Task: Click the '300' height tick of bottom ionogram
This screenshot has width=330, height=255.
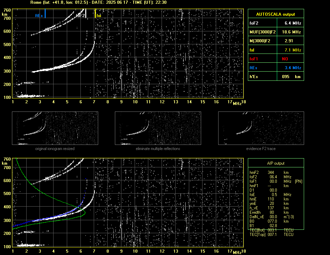Action: [x=7, y=220]
